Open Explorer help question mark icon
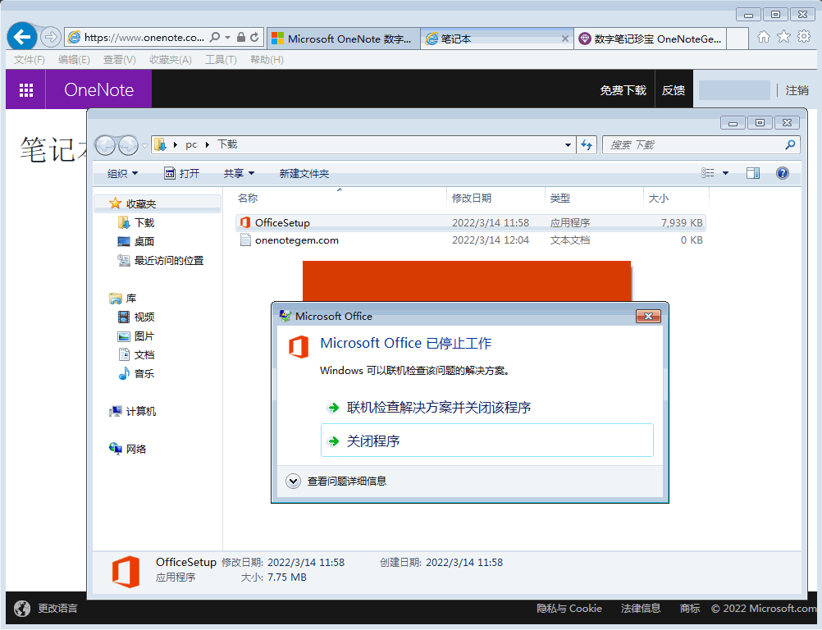The width and height of the screenshot is (822, 630). click(x=782, y=173)
